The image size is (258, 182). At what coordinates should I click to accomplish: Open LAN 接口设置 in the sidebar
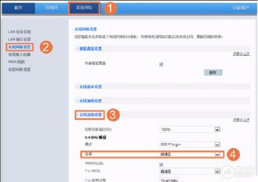click(19, 39)
